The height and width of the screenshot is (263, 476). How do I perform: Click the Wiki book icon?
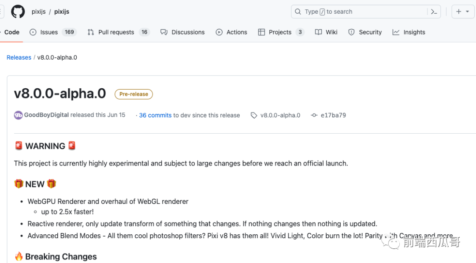(x=318, y=32)
